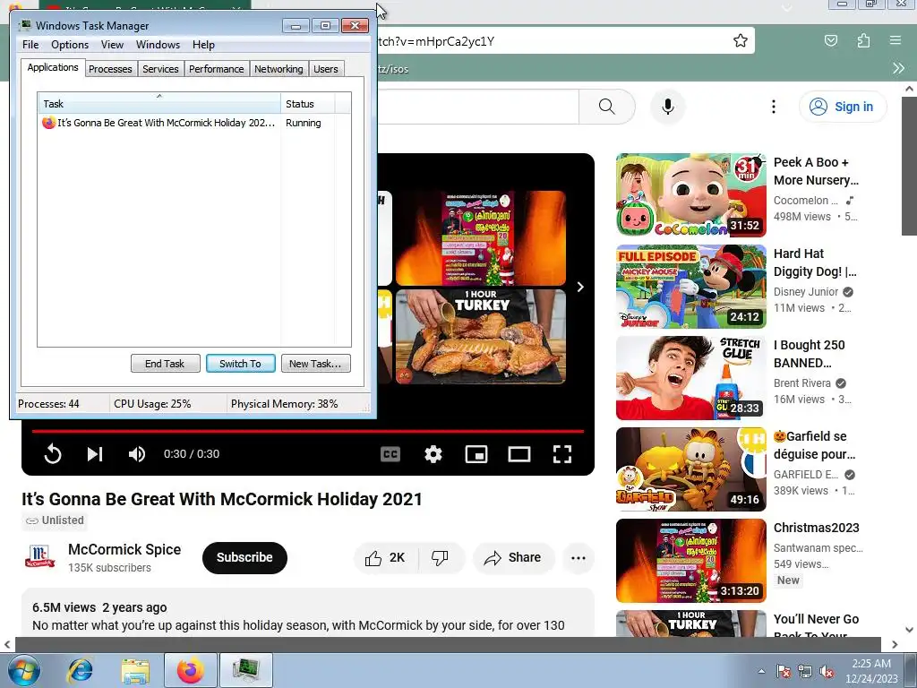Click next arrow on endscreen suggestions

pos(580,287)
